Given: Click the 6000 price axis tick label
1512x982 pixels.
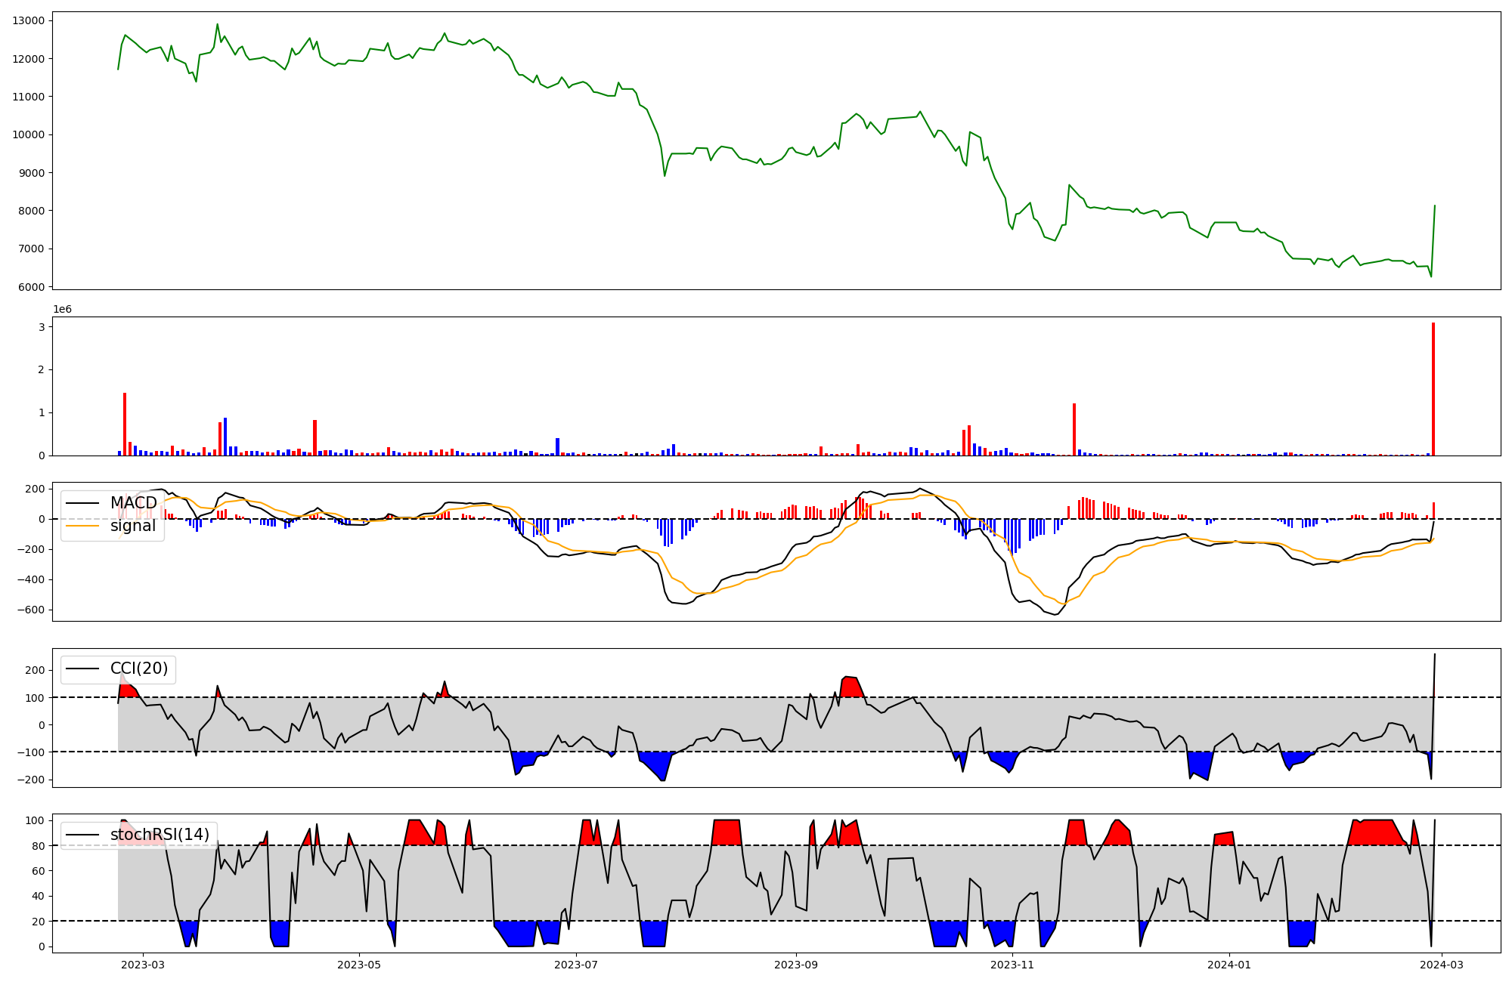Looking at the screenshot, I should 31,287.
